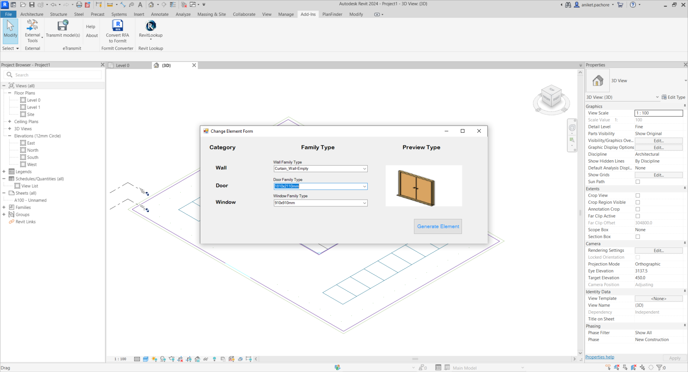Click the Project Browser search field
The image size is (688, 372).
click(x=53, y=75)
